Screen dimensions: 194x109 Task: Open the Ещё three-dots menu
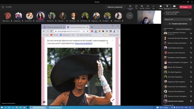[x=153, y=7]
